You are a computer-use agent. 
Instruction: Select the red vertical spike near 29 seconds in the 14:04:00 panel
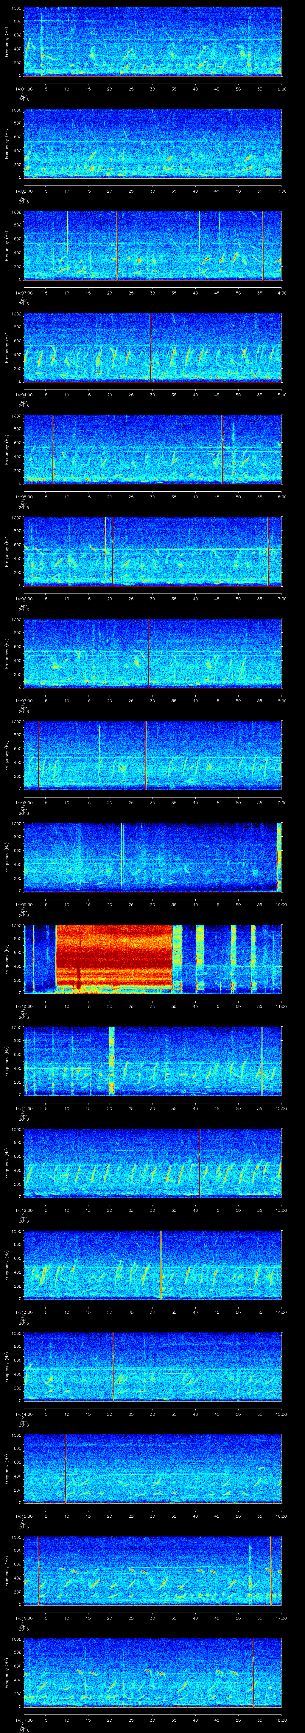click(150, 348)
